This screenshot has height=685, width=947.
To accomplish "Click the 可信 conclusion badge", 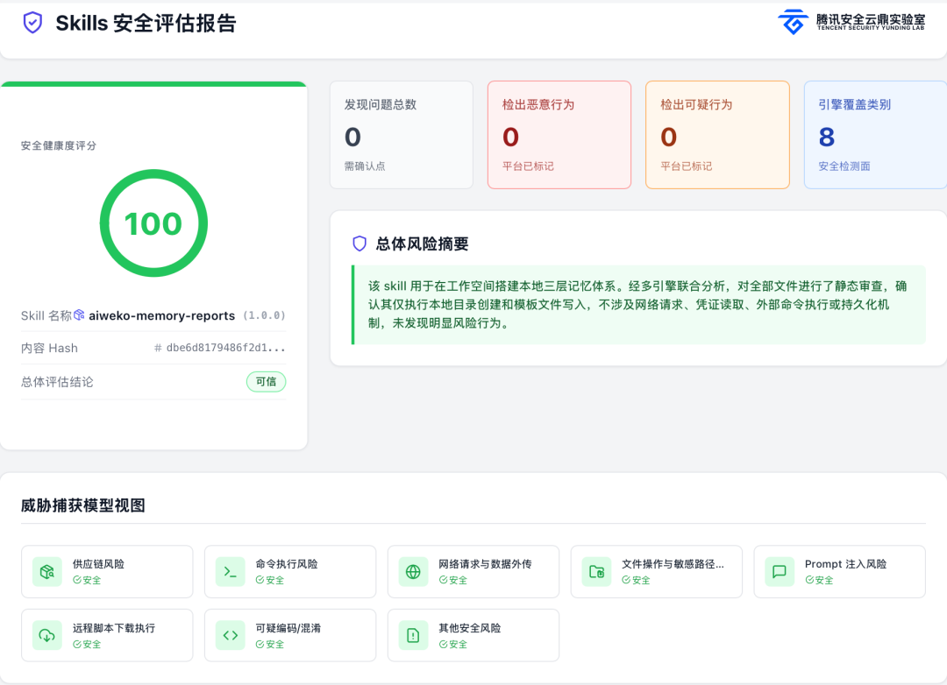I will [266, 381].
